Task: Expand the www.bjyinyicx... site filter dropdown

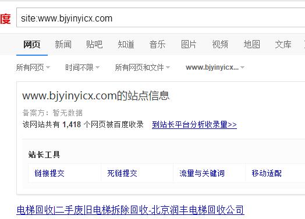Action: [x=215, y=67]
